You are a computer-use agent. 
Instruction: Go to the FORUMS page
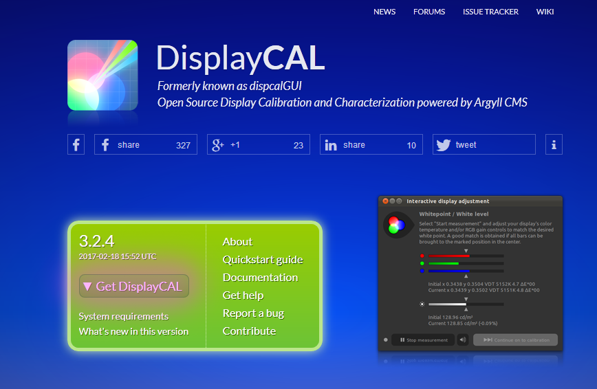pyautogui.click(x=429, y=12)
